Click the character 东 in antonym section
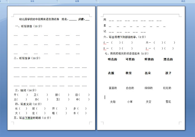This screenshot has width=195, height=137. coord(75,113)
